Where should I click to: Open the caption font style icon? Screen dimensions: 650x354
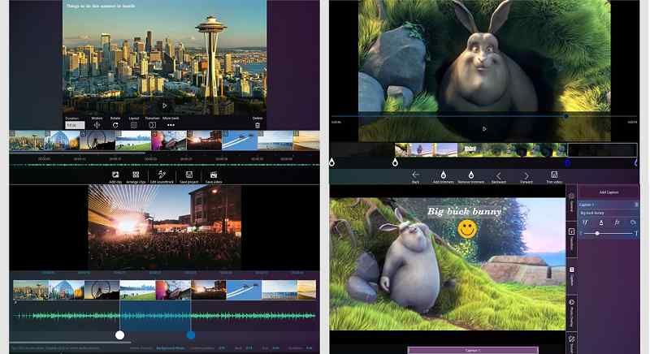617,222
